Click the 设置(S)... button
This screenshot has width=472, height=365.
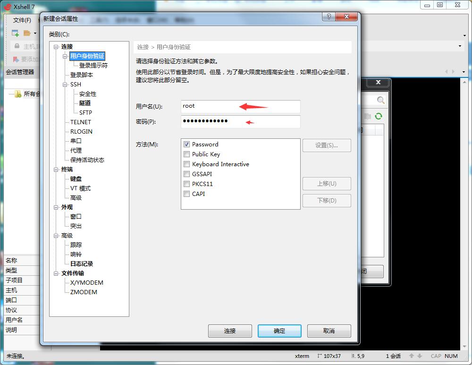327,145
